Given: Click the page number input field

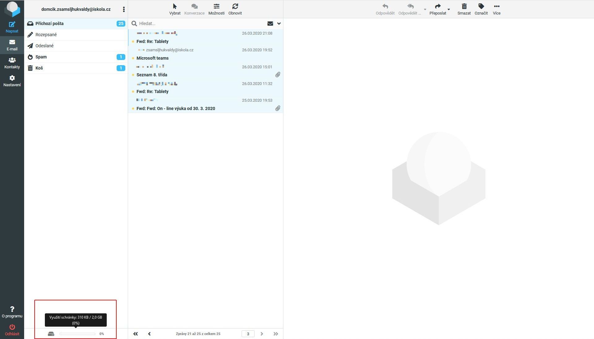Looking at the screenshot, I should pyautogui.click(x=248, y=334).
